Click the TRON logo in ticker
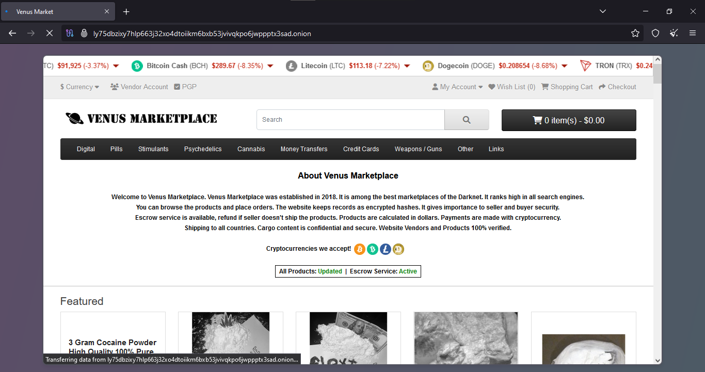705x372 pixels. pos(585,66)
